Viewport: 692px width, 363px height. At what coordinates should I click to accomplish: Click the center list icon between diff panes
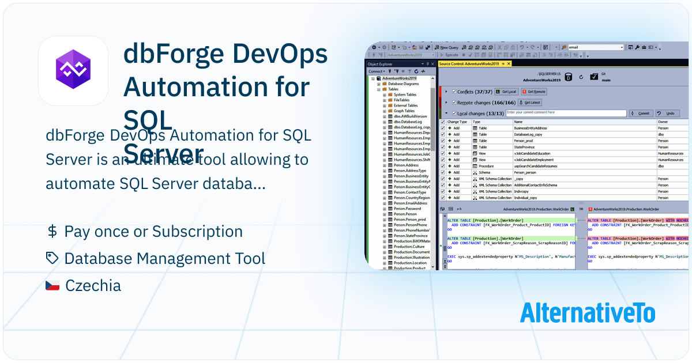581,209
